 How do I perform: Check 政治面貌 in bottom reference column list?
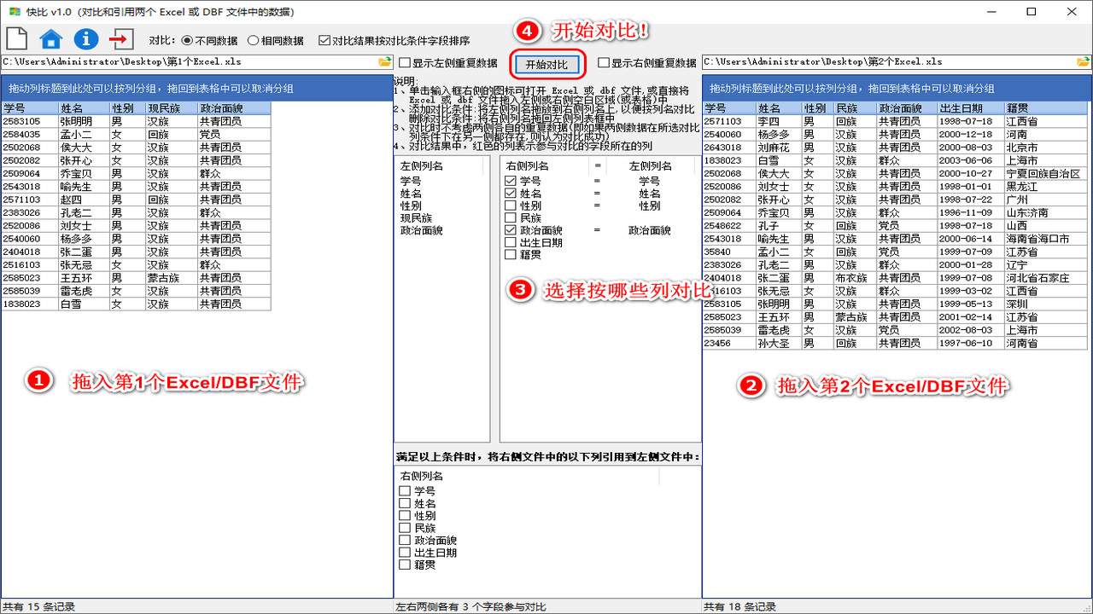point(405,541)
